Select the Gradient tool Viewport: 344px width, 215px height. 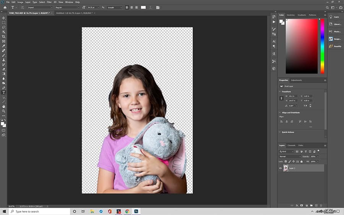point(3,74)
